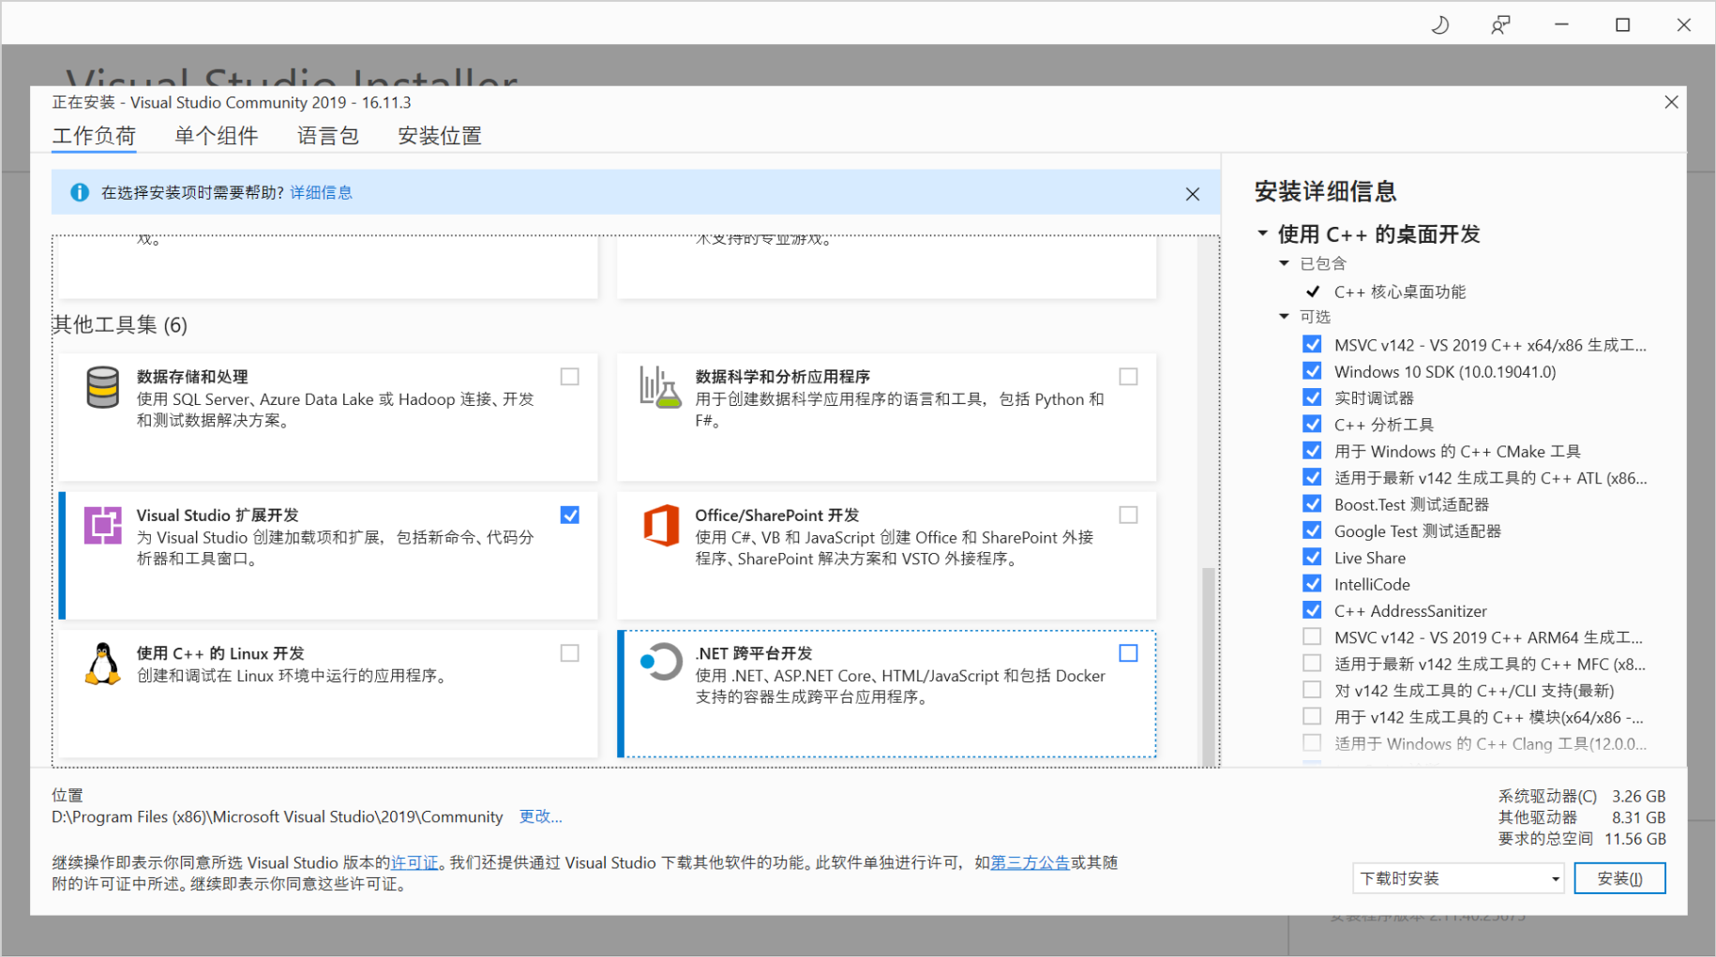Enable the 使用 C++ 的 Linux 开发 checkbox

(569, 653)
